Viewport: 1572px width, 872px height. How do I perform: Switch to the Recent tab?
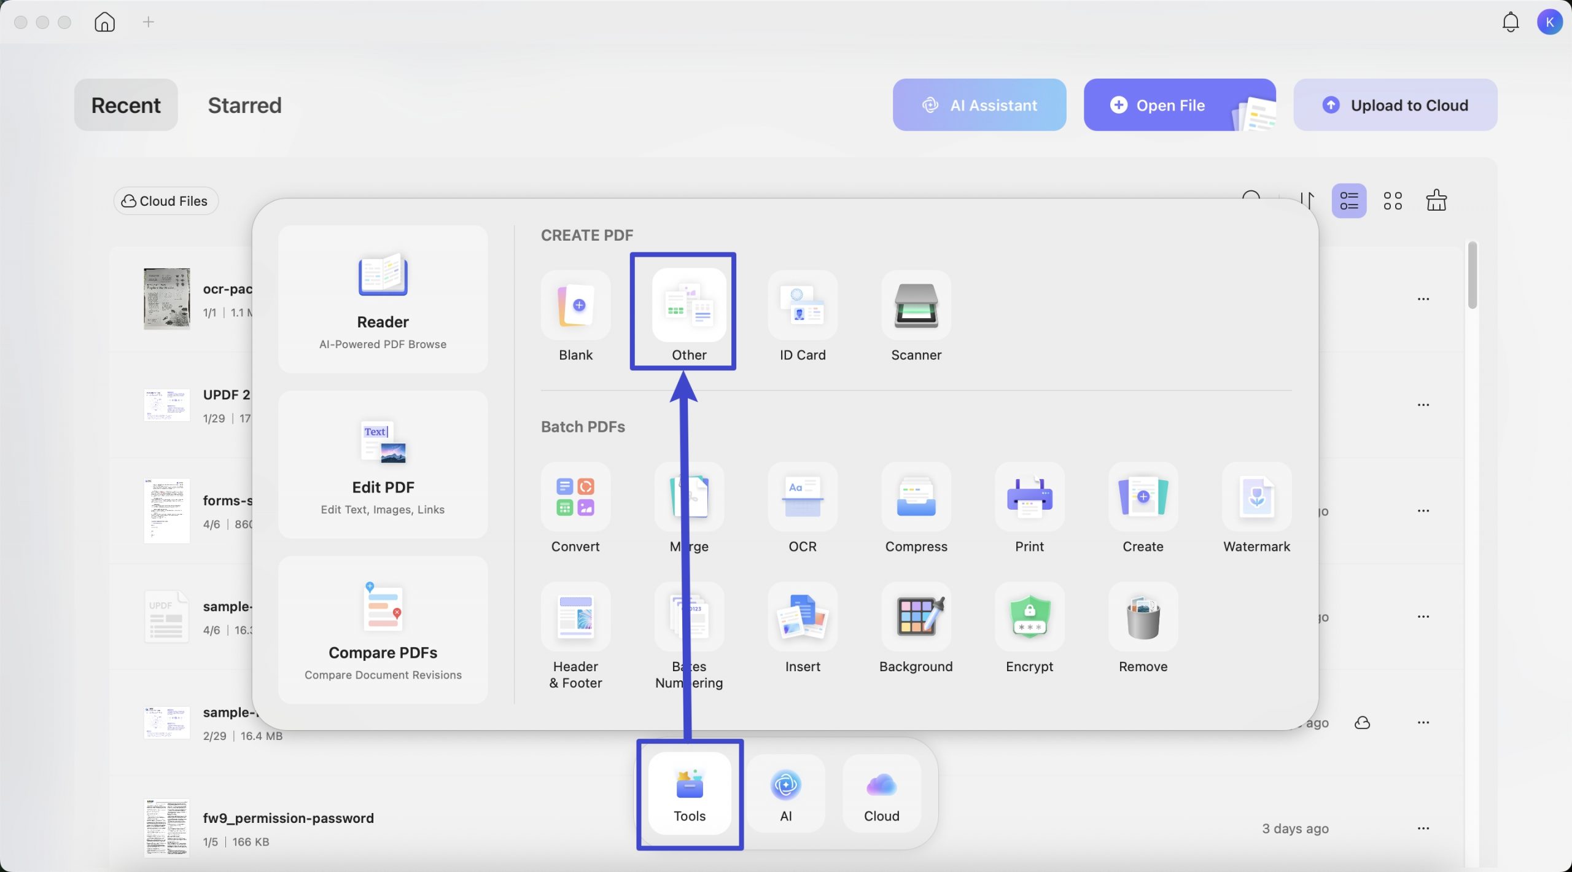click(x=126, y=105)
